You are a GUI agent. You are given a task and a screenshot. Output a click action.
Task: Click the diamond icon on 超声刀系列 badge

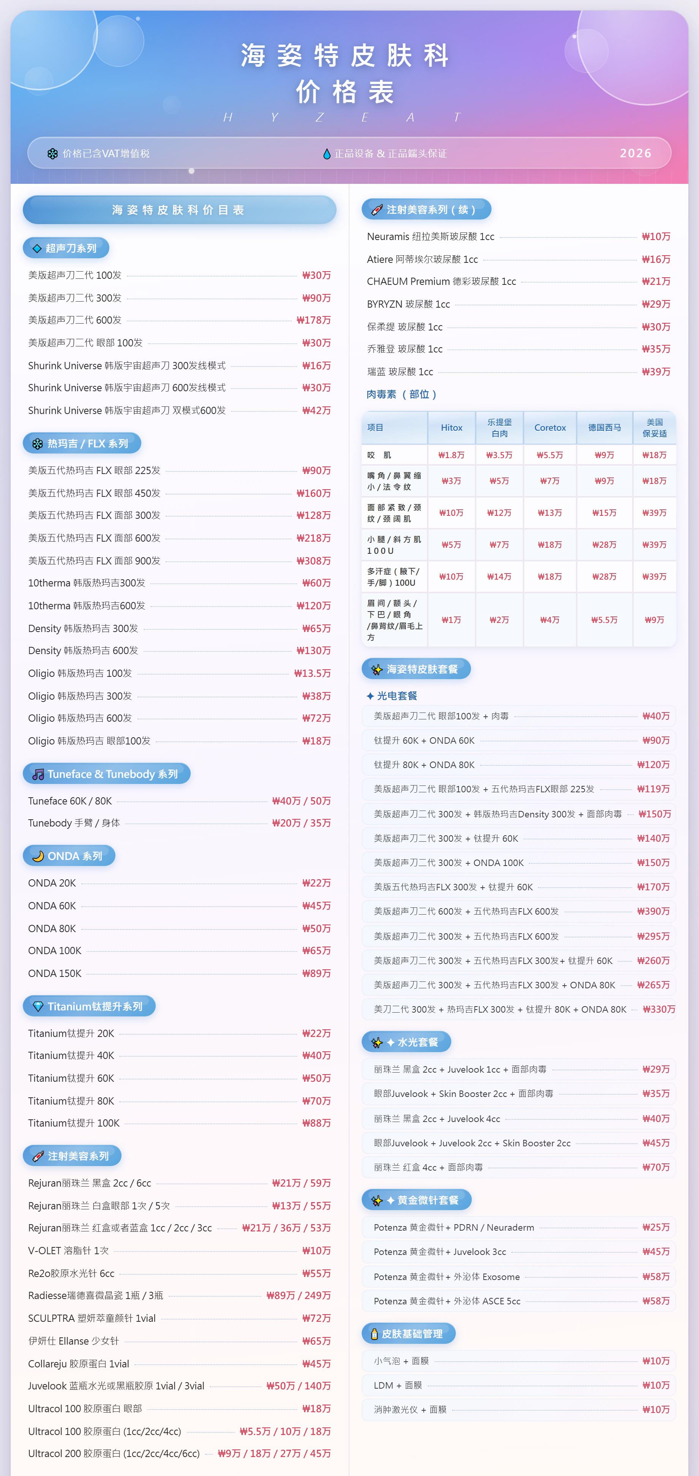click(37, 248)
